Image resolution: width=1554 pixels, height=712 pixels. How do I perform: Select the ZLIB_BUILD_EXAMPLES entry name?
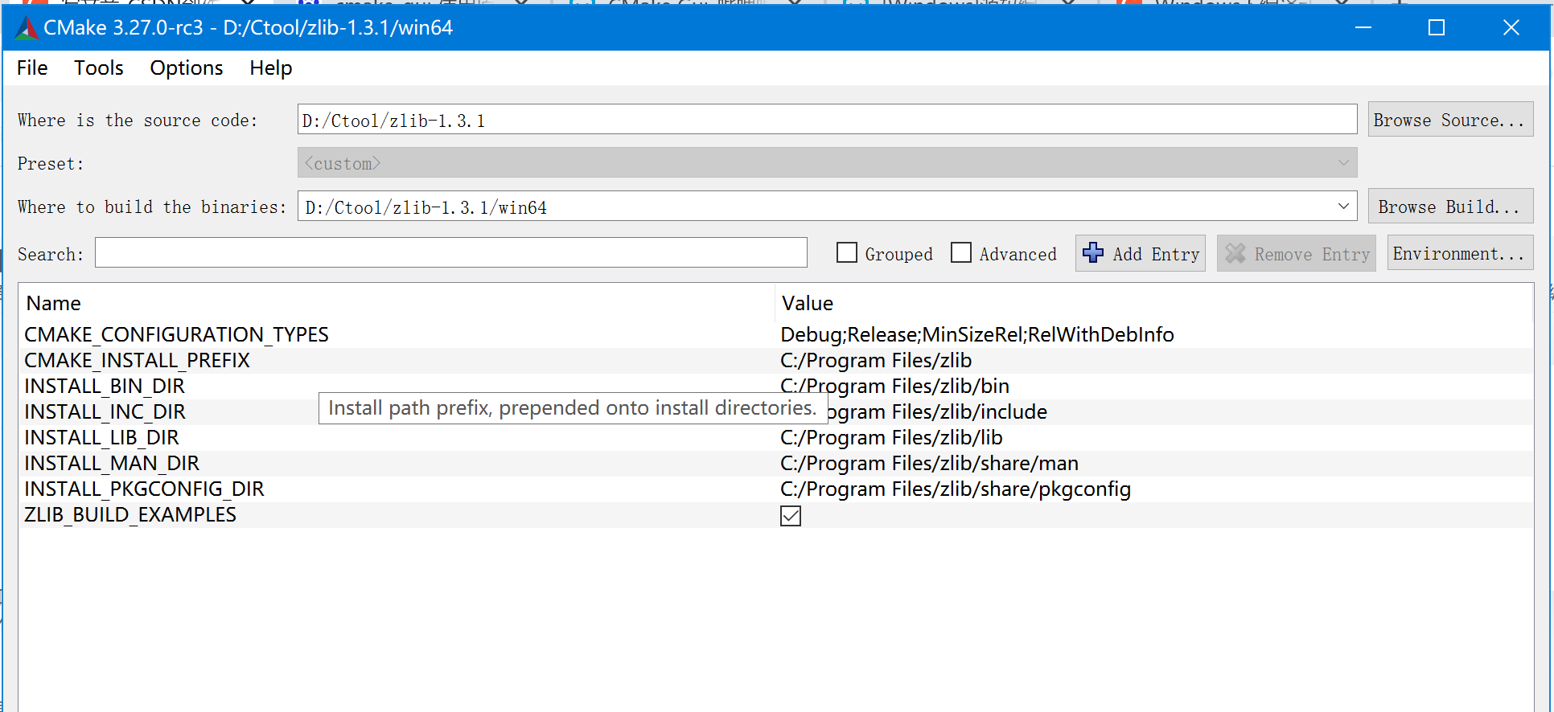point(130,514)
